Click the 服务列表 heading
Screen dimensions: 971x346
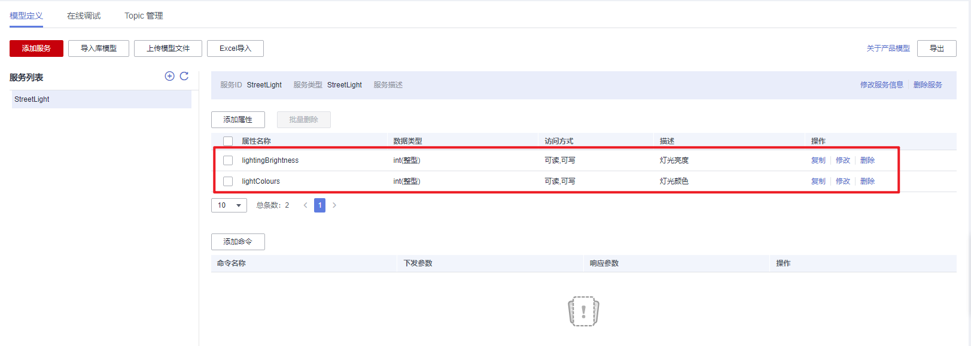point(26,77)
